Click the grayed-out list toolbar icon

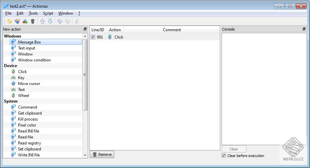77,21
